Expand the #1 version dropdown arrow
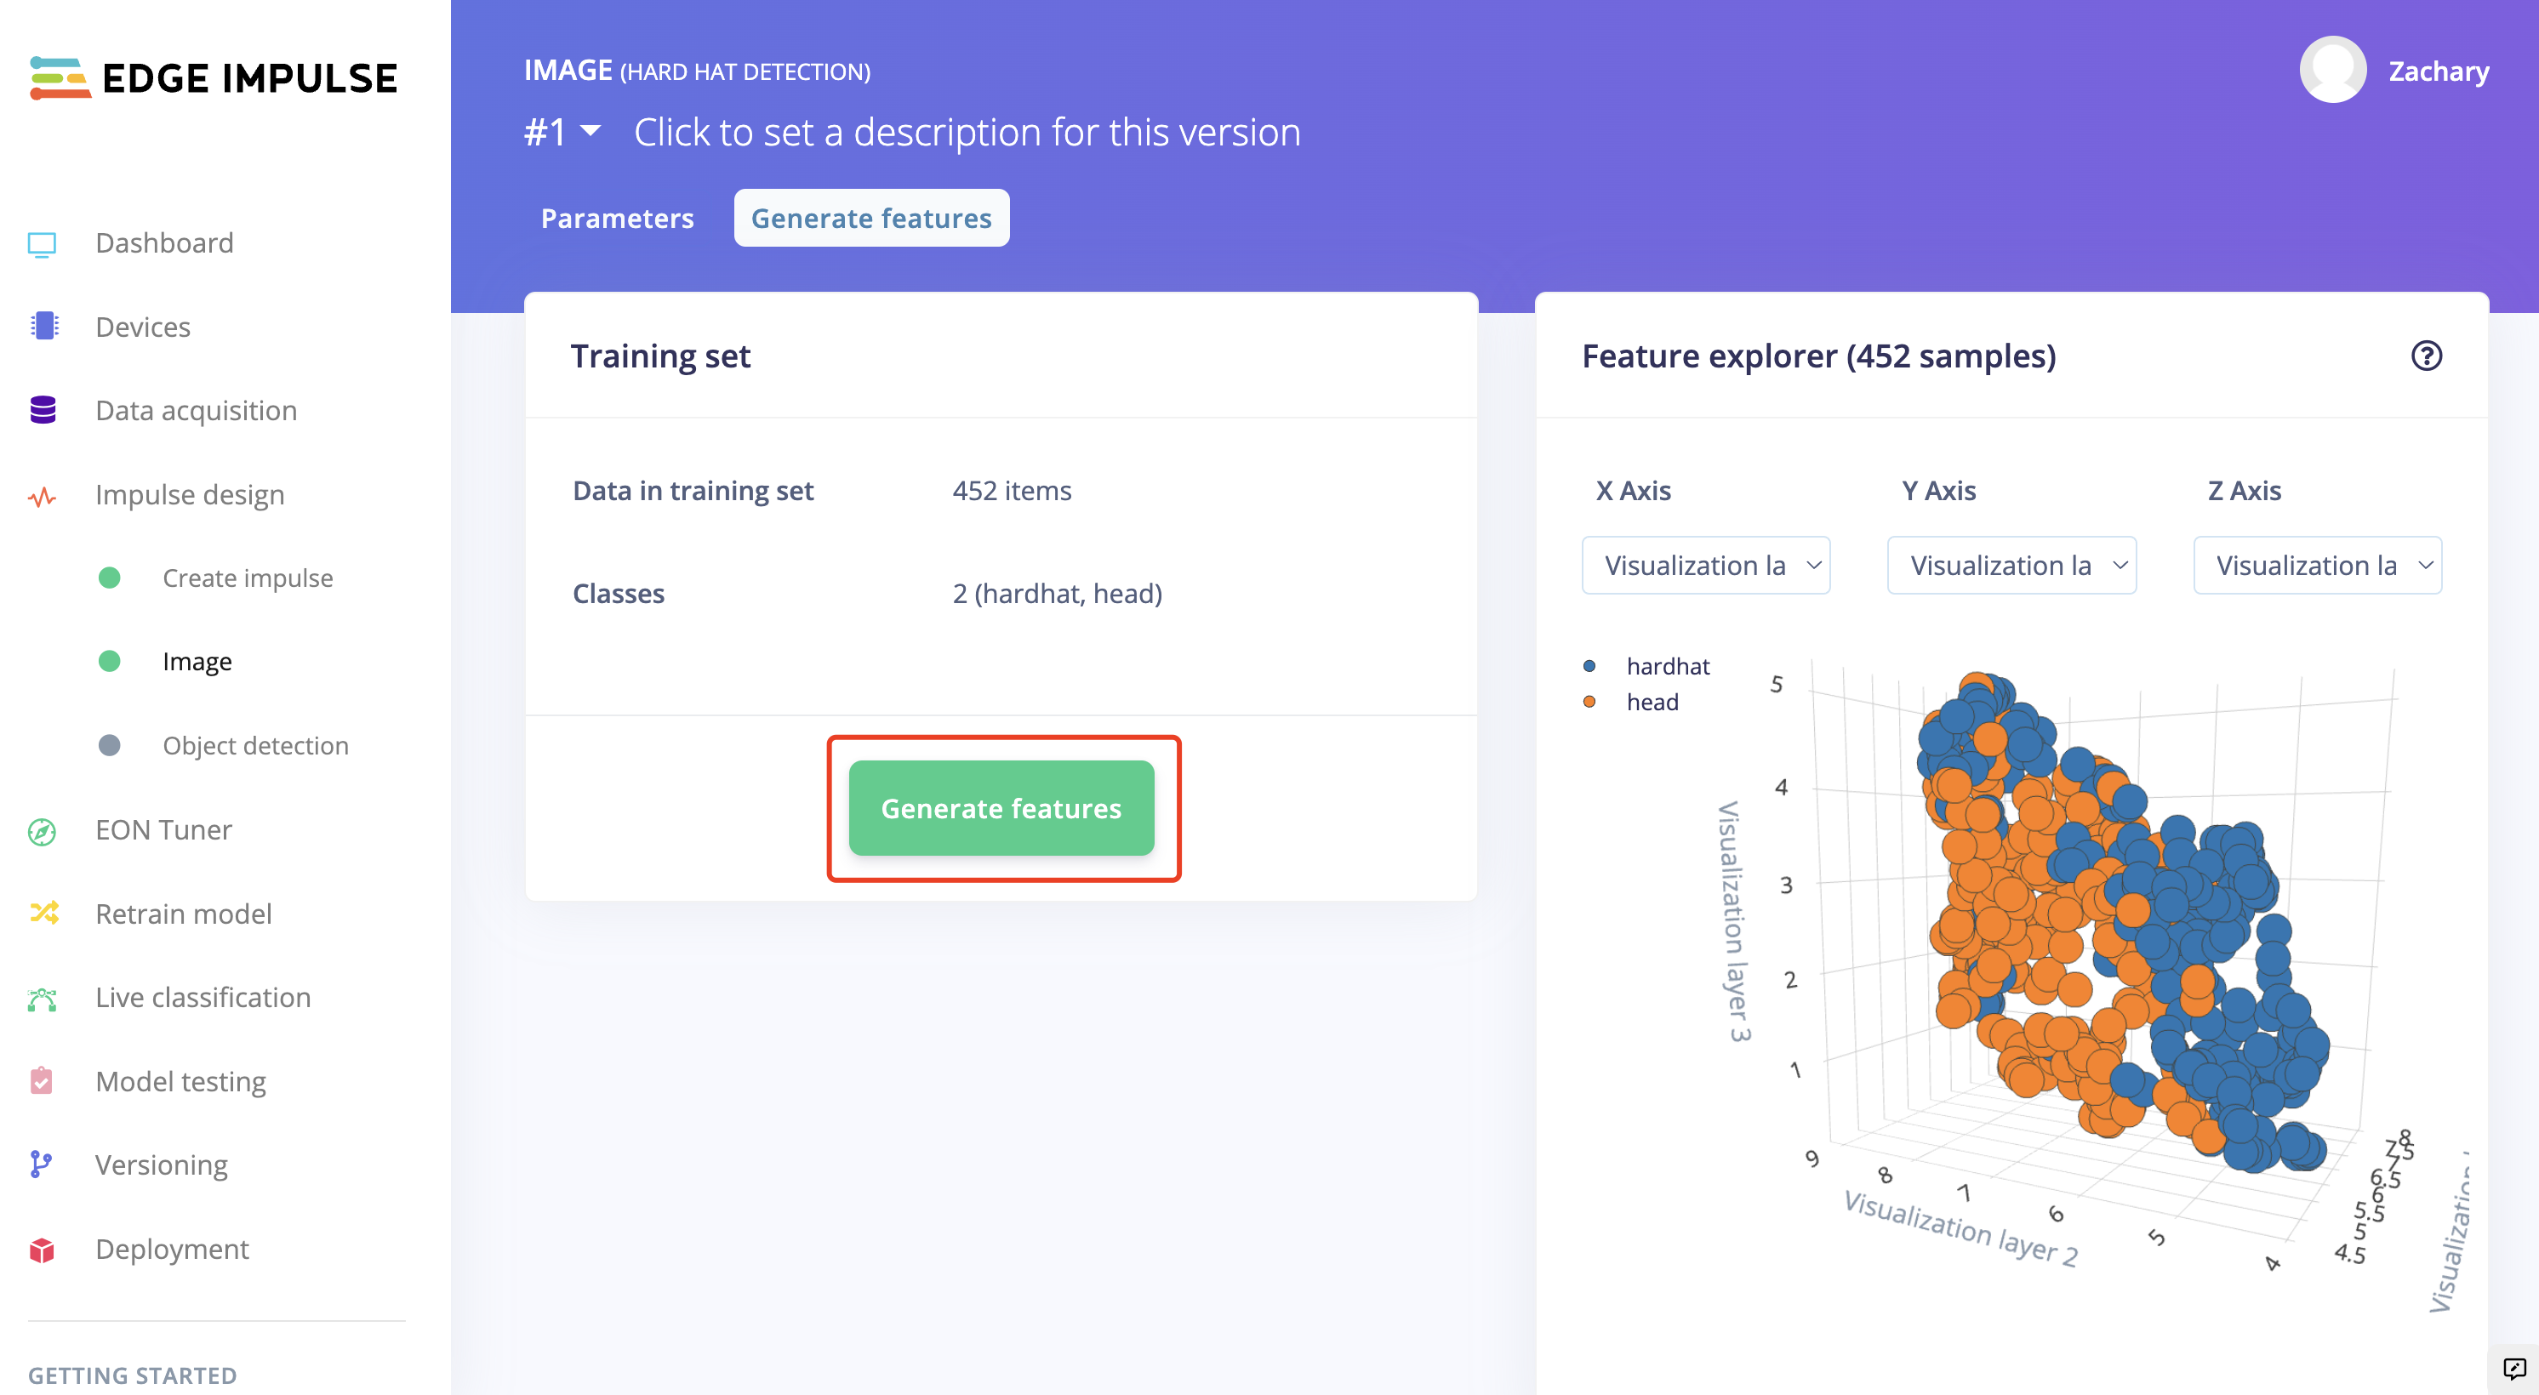 [591, 131]
